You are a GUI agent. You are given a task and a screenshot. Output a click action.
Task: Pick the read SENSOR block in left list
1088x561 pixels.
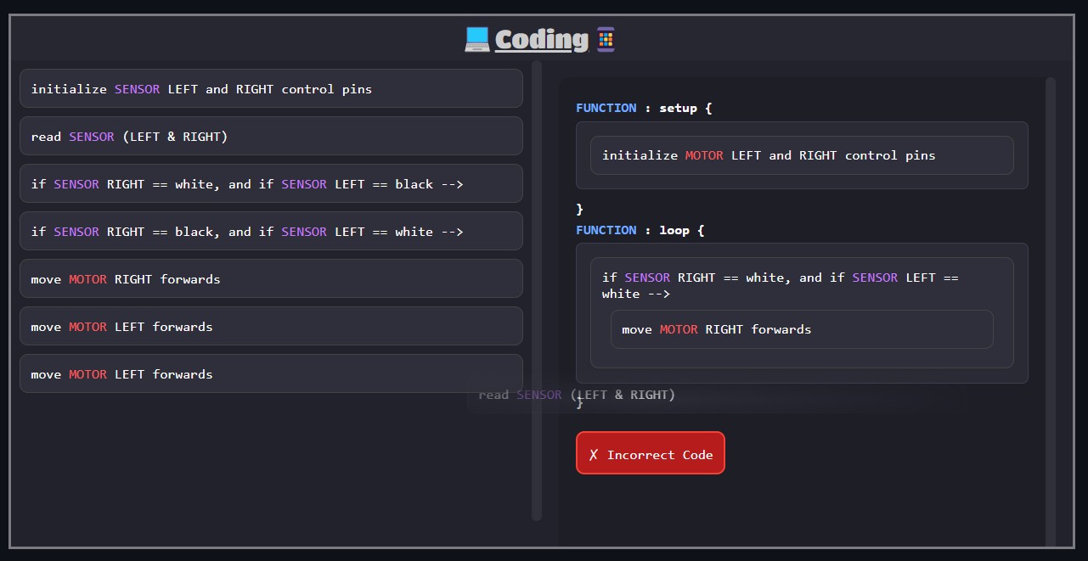(271, 137)
